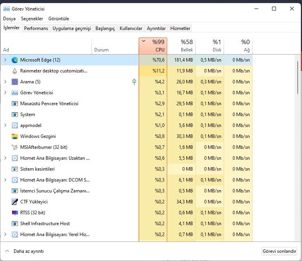Click the 0,3 MB/sn disk cell of Arama

tap(210, 82)
